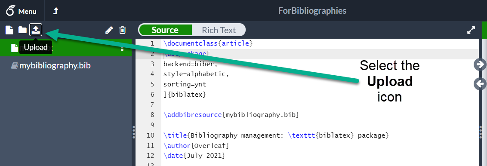The height and width of the screenshot is (166, 487).
Task: Click the \addbibresource{mybibliography.bib} line
Action: pos(231,115)
